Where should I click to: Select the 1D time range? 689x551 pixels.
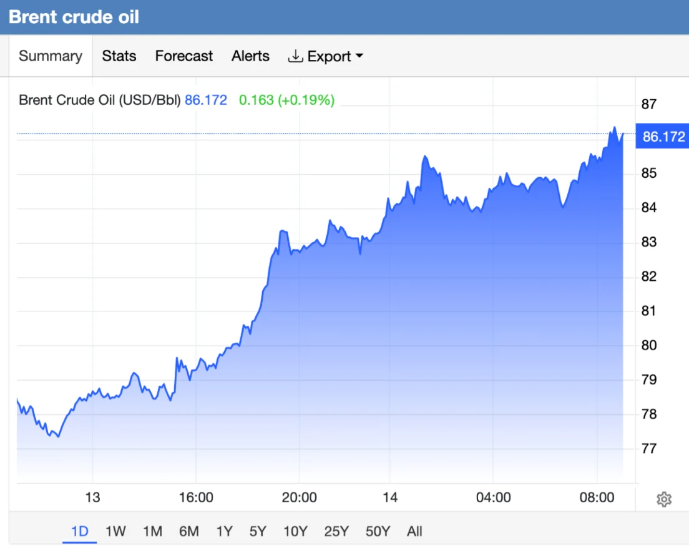[79, 531]
